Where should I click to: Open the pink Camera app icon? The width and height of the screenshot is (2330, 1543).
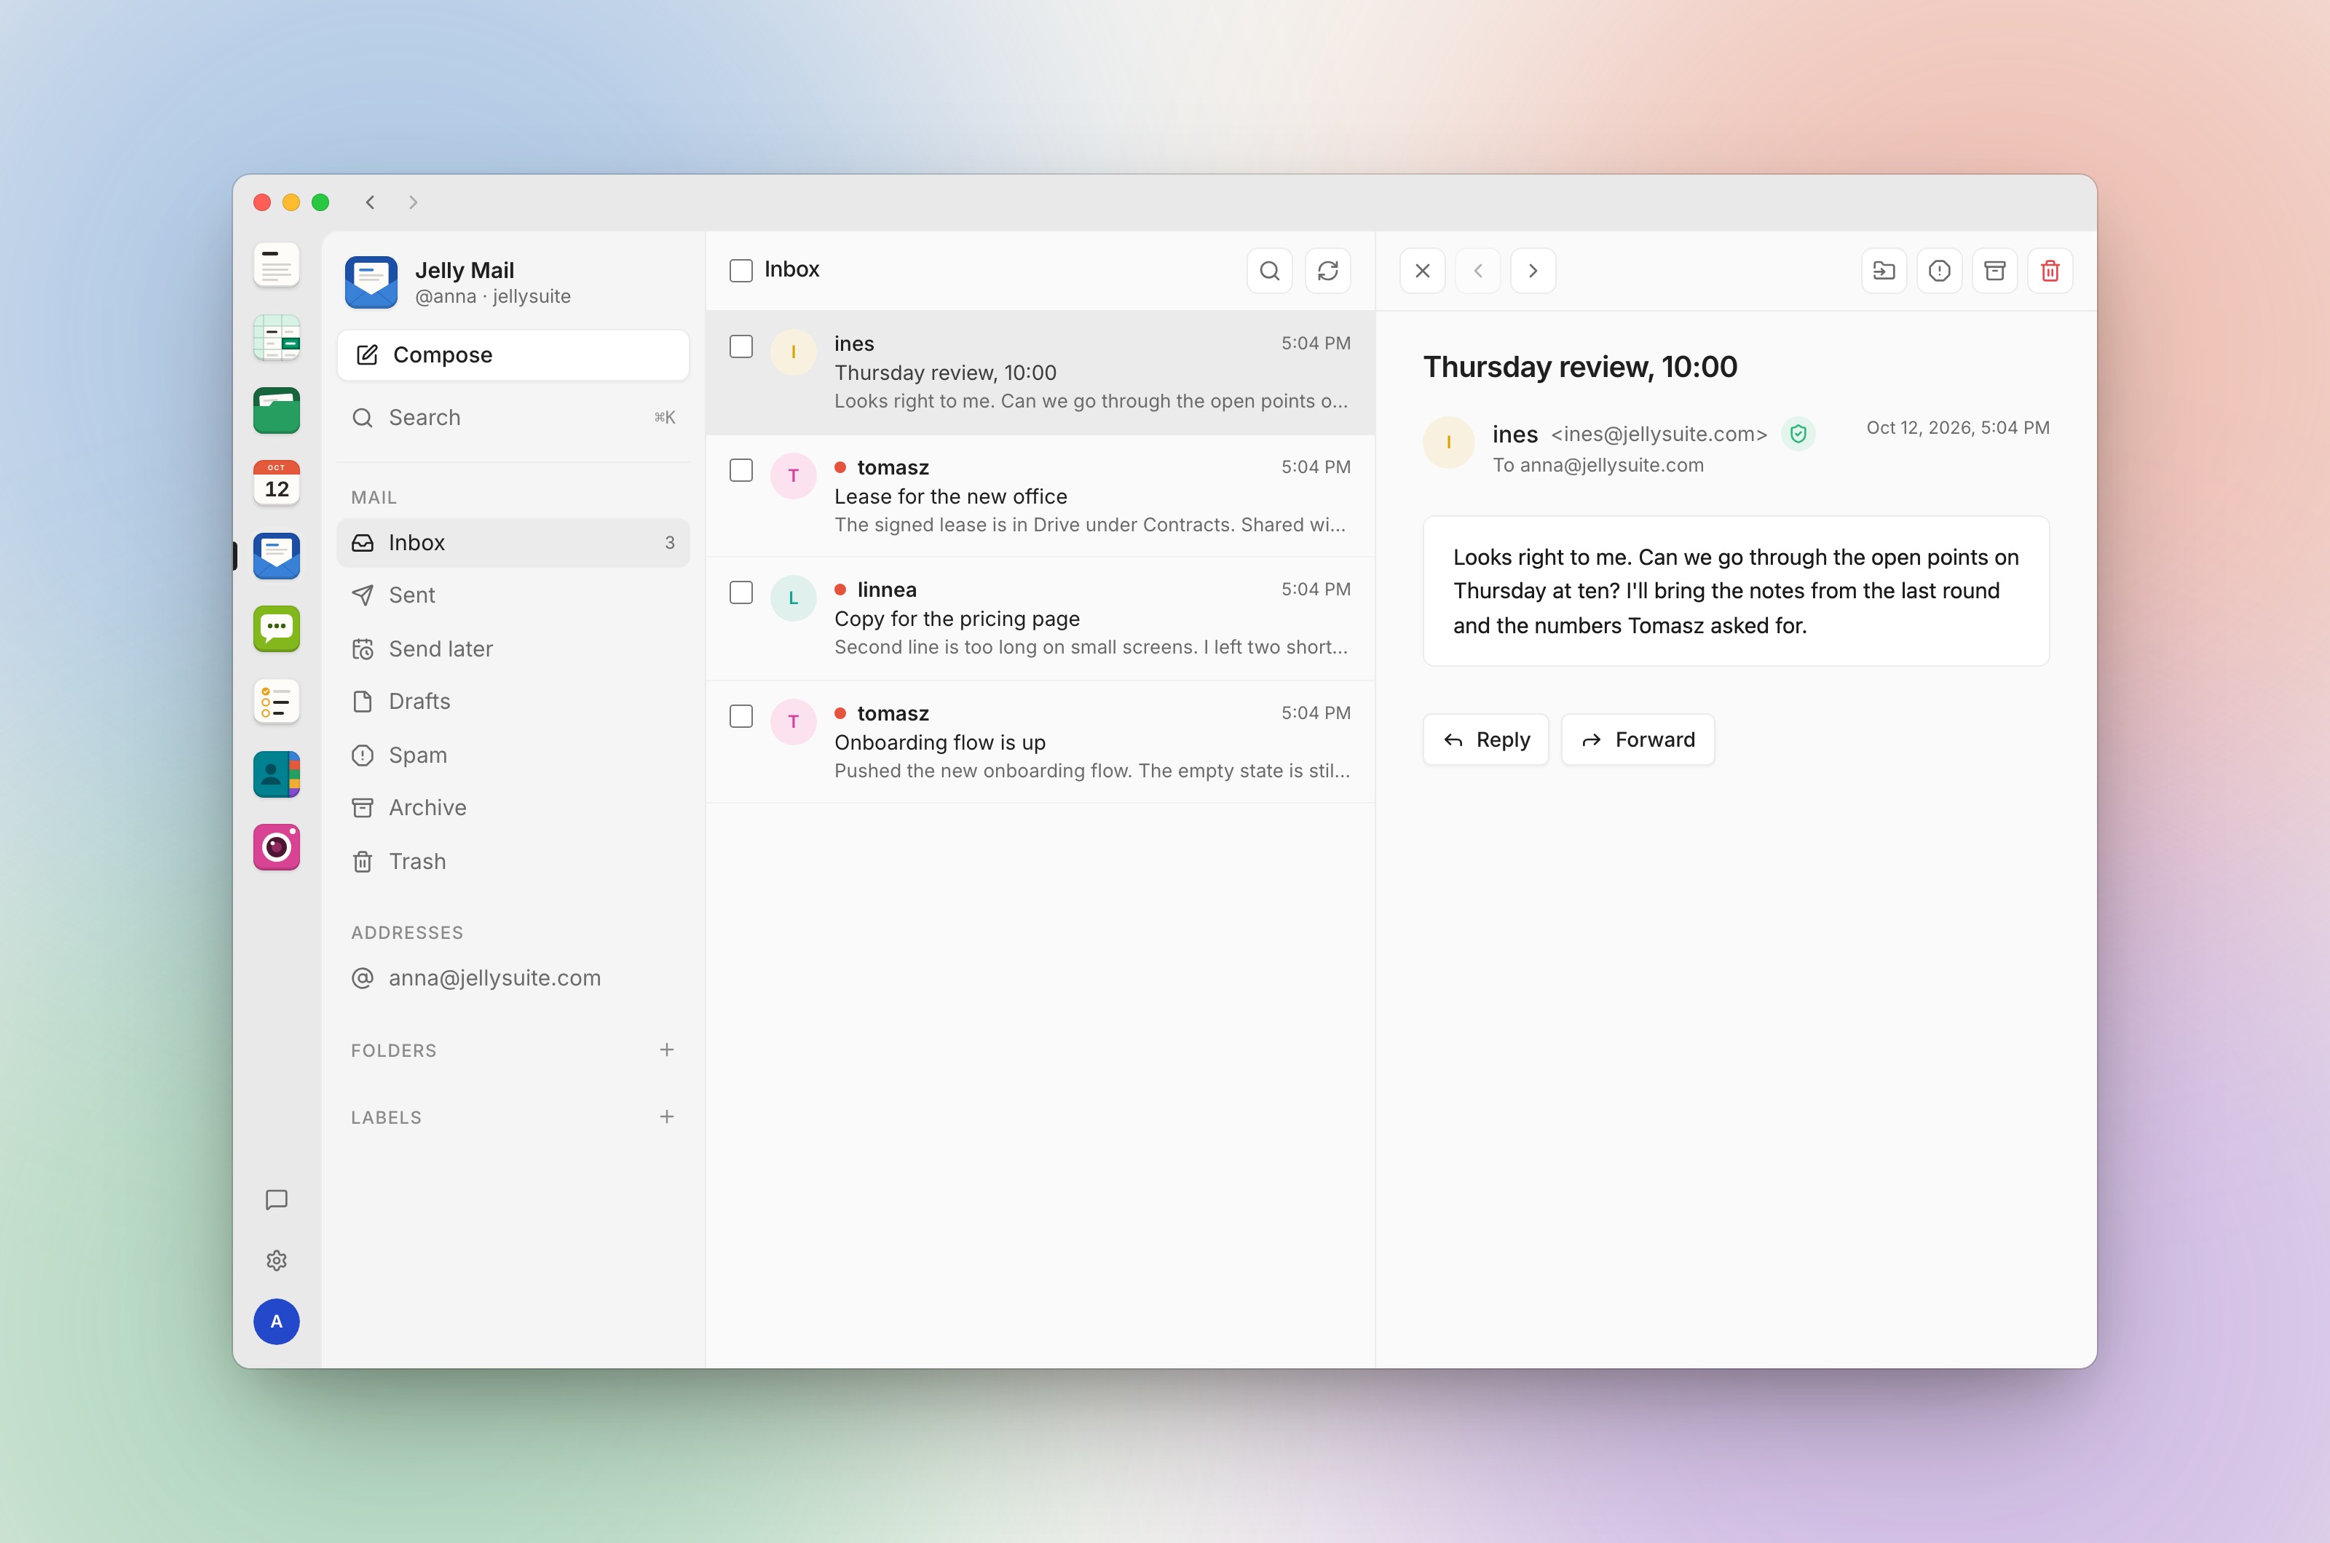(277, 847)
